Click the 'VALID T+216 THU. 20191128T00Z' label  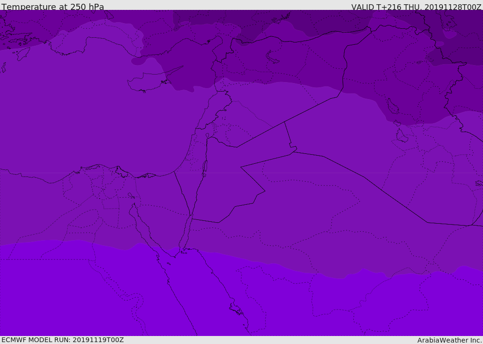tap(416, 7)
